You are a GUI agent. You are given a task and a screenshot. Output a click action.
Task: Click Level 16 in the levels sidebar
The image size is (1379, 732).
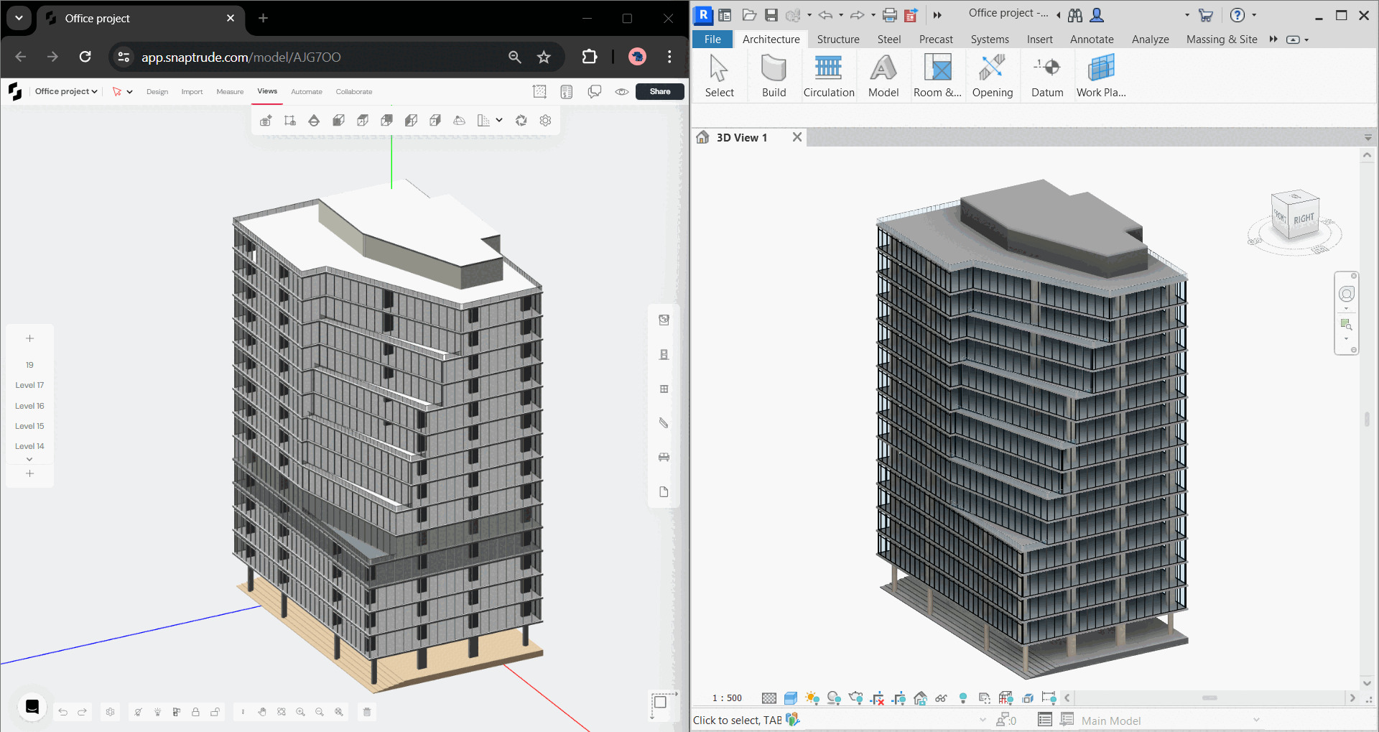pos(29,405)
